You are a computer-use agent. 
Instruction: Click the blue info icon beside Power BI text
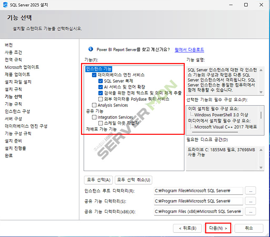tap(91, 49)
